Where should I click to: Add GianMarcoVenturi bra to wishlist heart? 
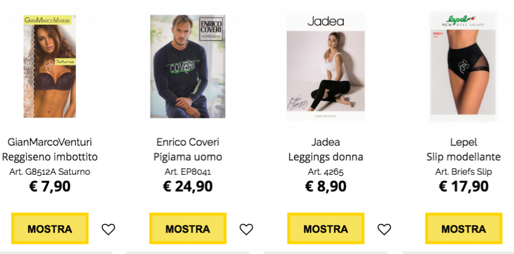(x=108, y=229)
